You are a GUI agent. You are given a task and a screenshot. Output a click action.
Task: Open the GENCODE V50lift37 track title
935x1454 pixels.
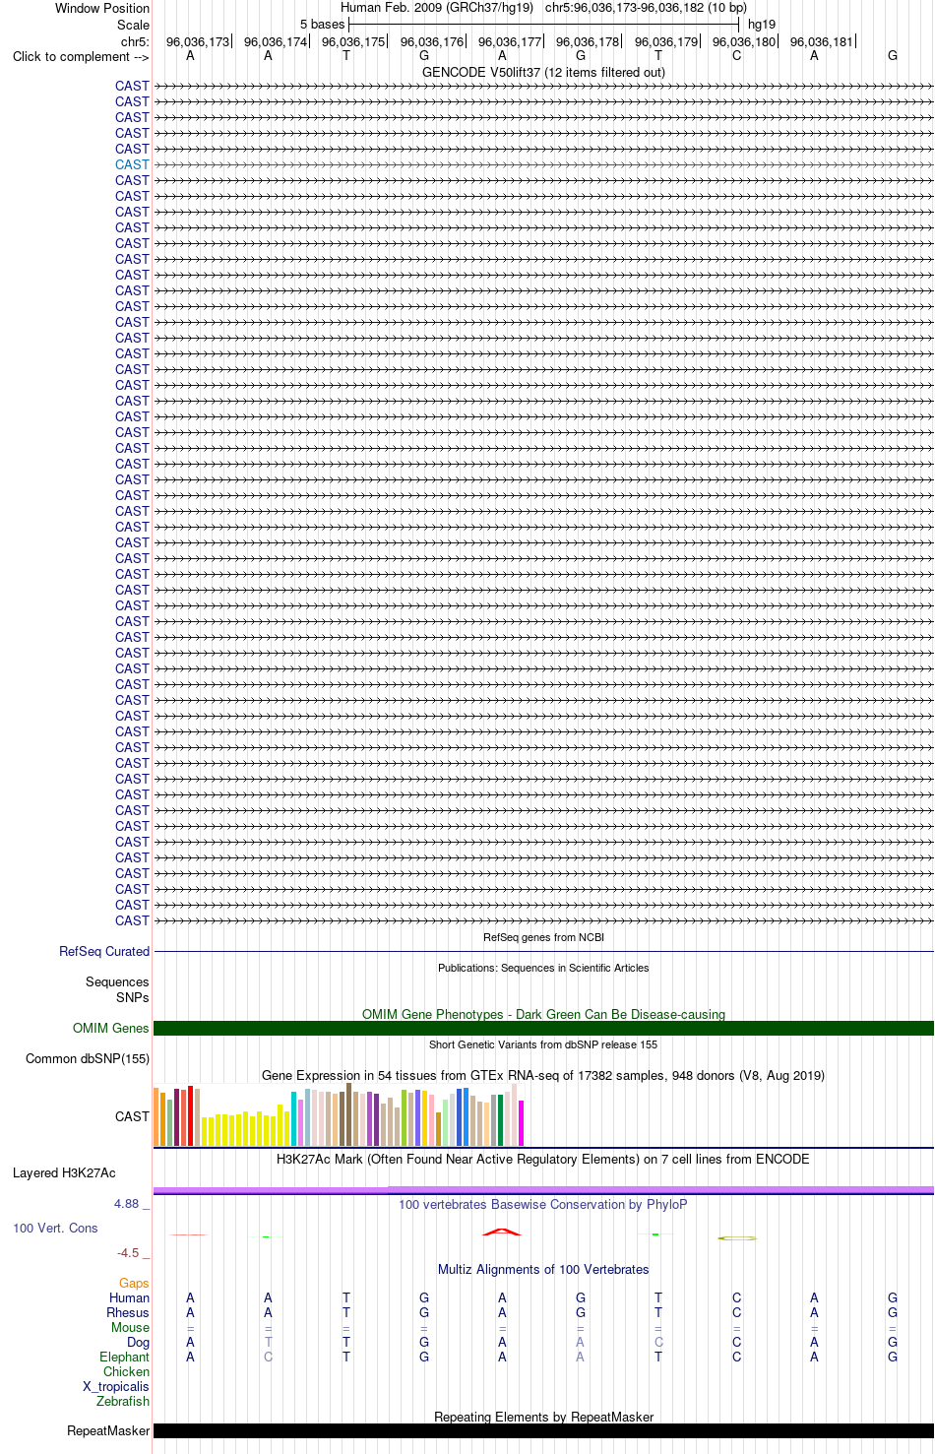[x=543, y=72]
